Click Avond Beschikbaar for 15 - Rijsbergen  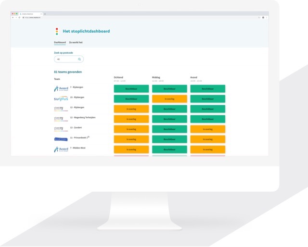(x=207, y=99)
